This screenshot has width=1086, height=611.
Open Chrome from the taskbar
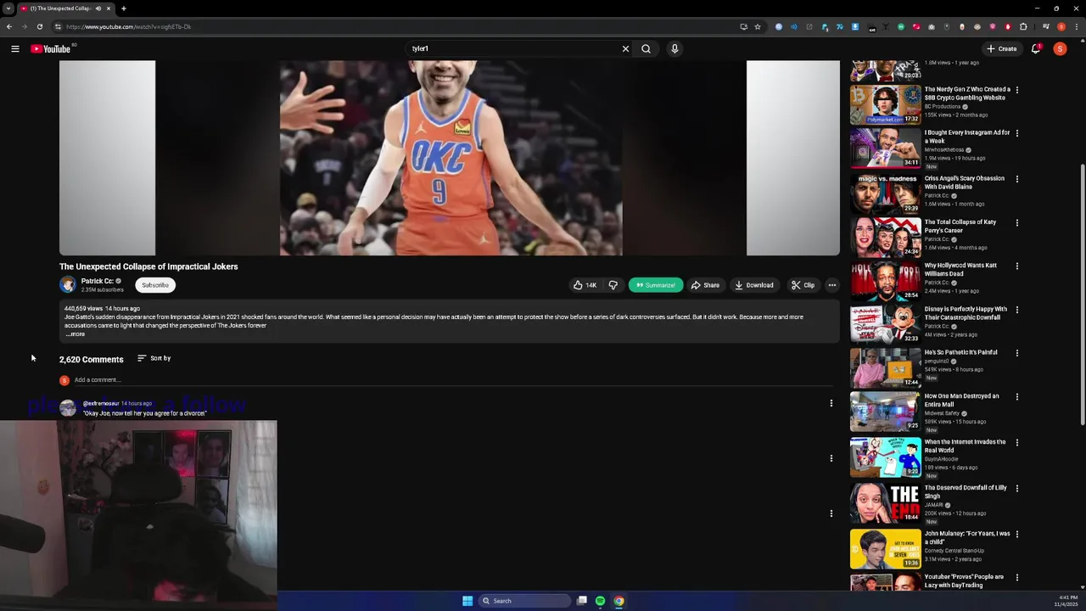coord(619,601)
